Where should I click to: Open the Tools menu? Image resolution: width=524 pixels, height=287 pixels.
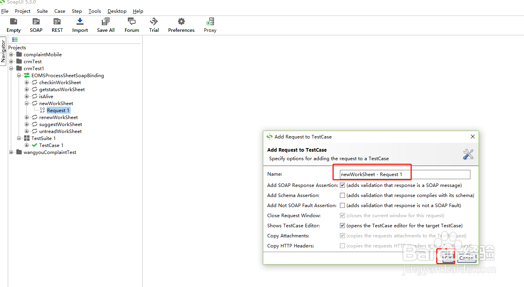(95, 11)
